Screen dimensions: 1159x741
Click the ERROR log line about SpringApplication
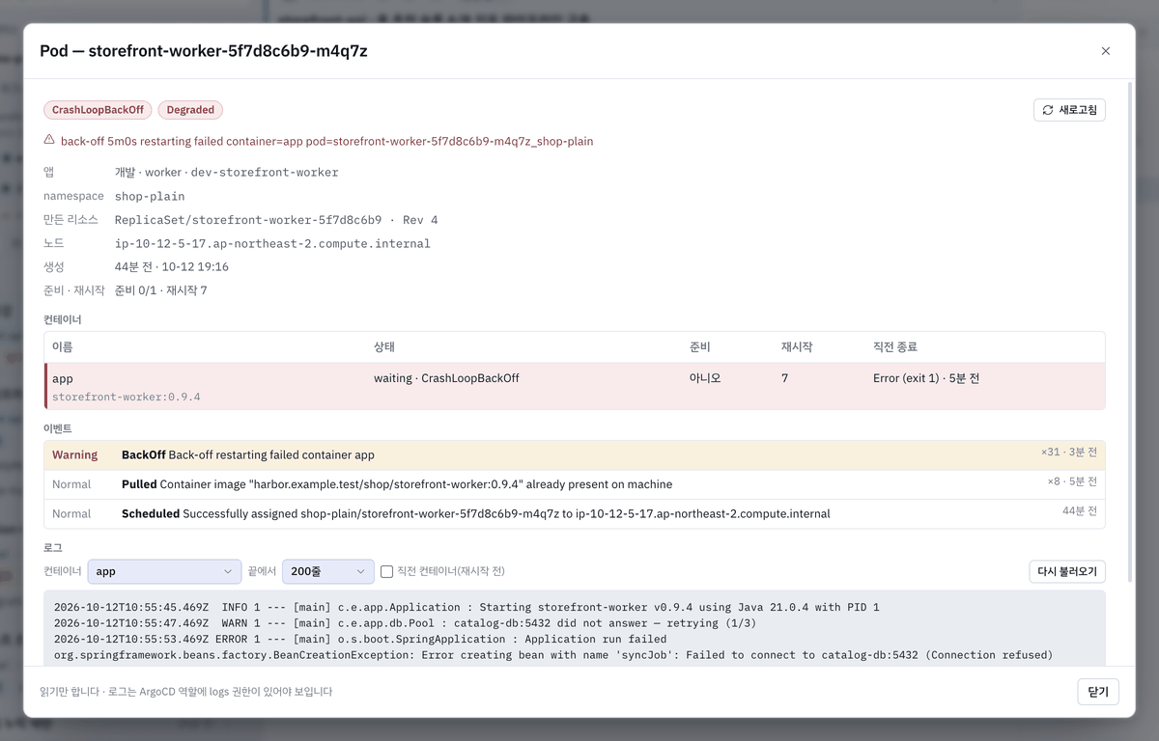click(x=360, y=639)
